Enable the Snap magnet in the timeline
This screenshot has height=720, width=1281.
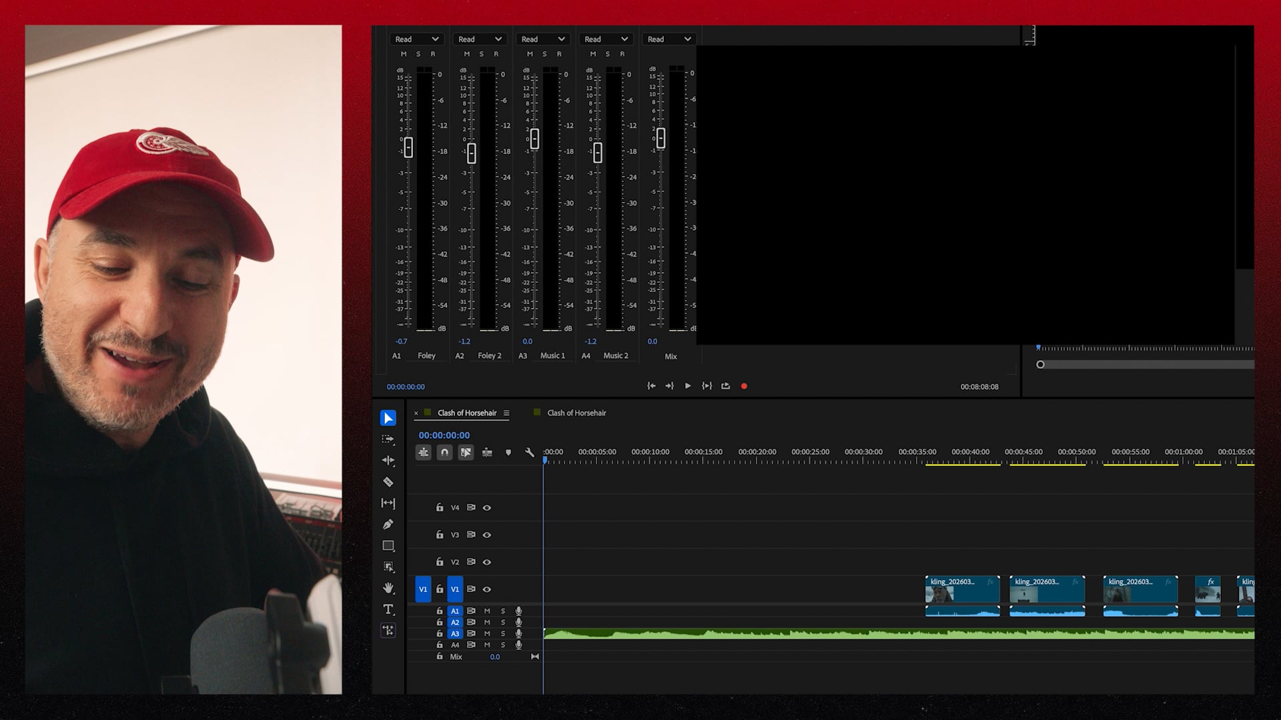444,452
